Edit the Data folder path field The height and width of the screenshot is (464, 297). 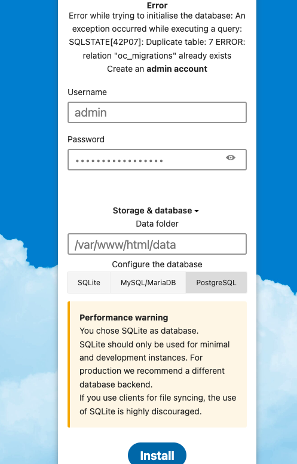(157, 244)
